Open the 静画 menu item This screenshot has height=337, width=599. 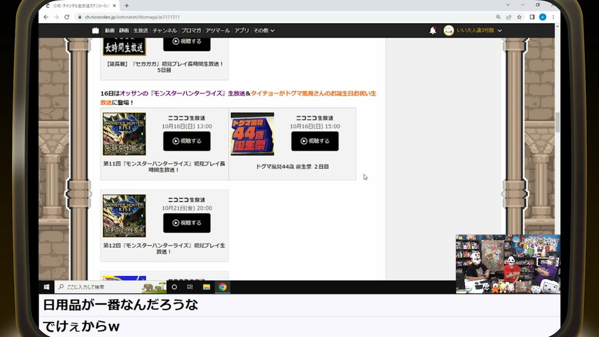tap(124, 31)
